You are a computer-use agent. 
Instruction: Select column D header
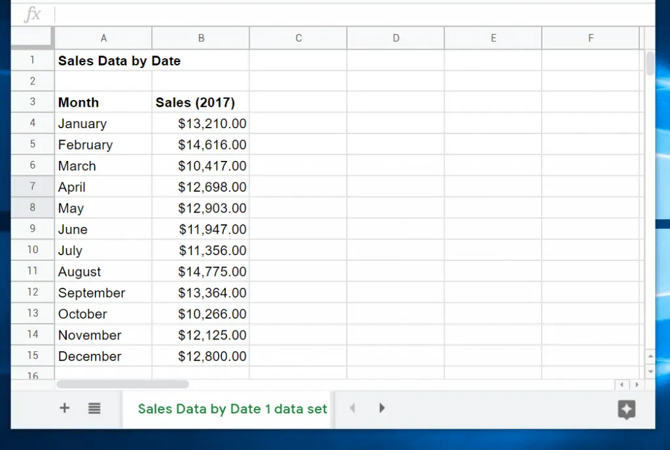click(395, 37)
